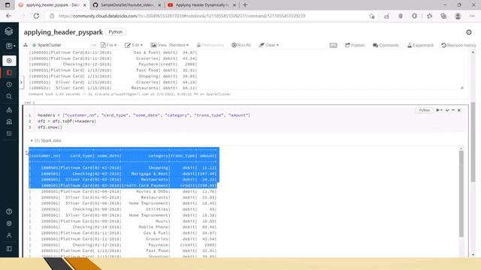Open the Comments panel
The height and width of the screenshot is (270, 481).
pos(386,45)
